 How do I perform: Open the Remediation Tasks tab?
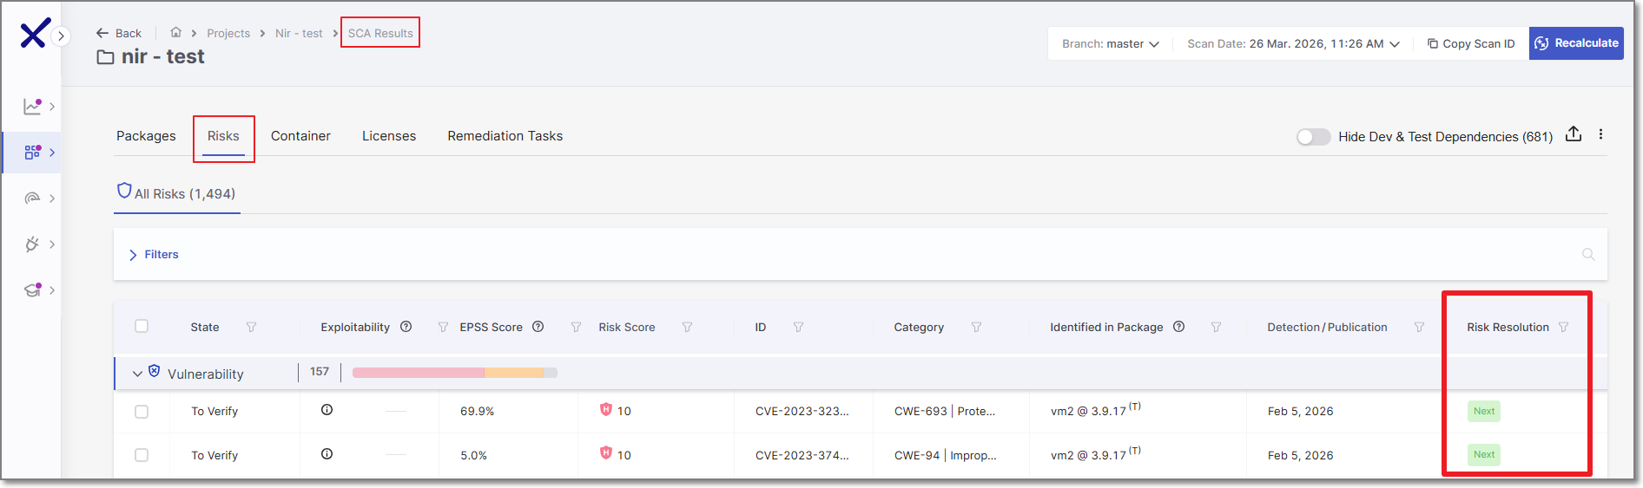click(x=505, y=136)
